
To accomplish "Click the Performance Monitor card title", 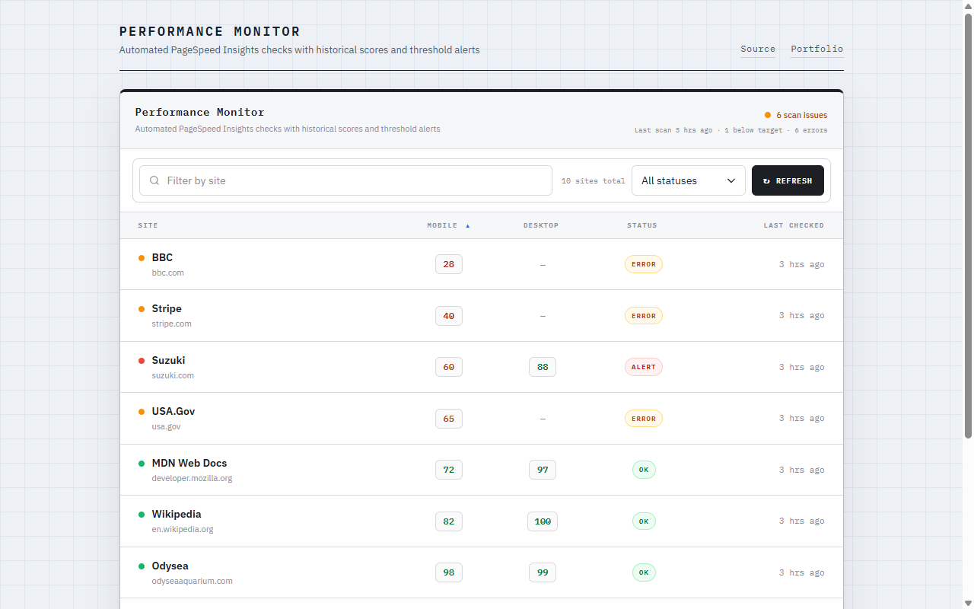I will point(200,112).
